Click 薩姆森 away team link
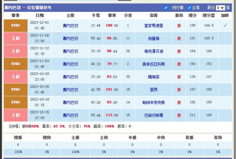The image size is (236, 159). pyautogui.click(x=154, y=77)
